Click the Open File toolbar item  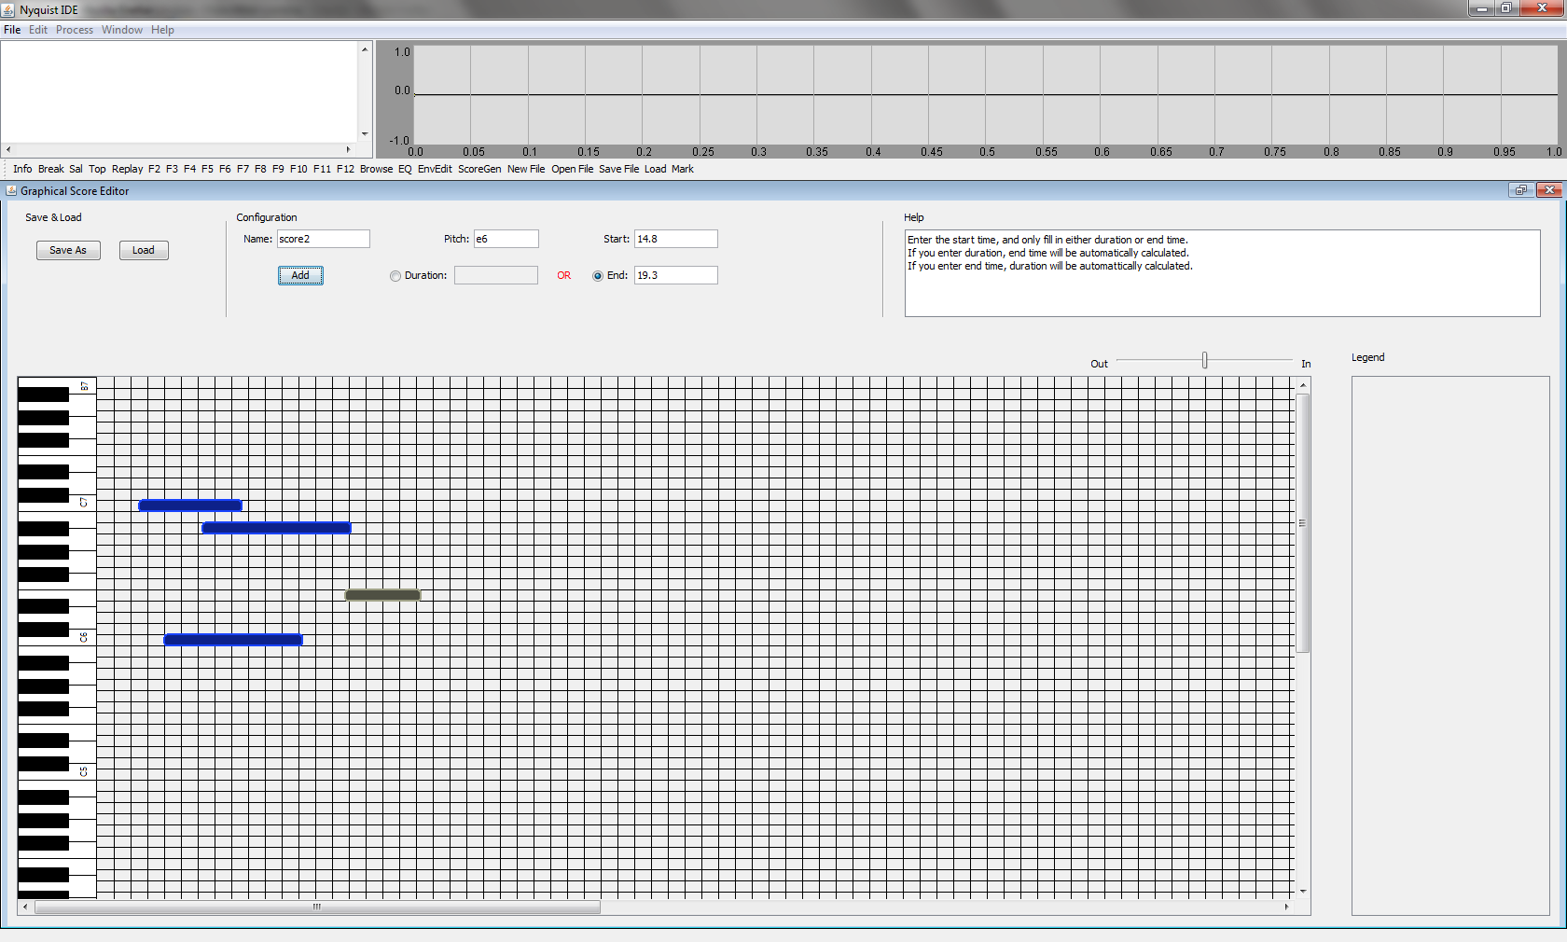point(572,169)
